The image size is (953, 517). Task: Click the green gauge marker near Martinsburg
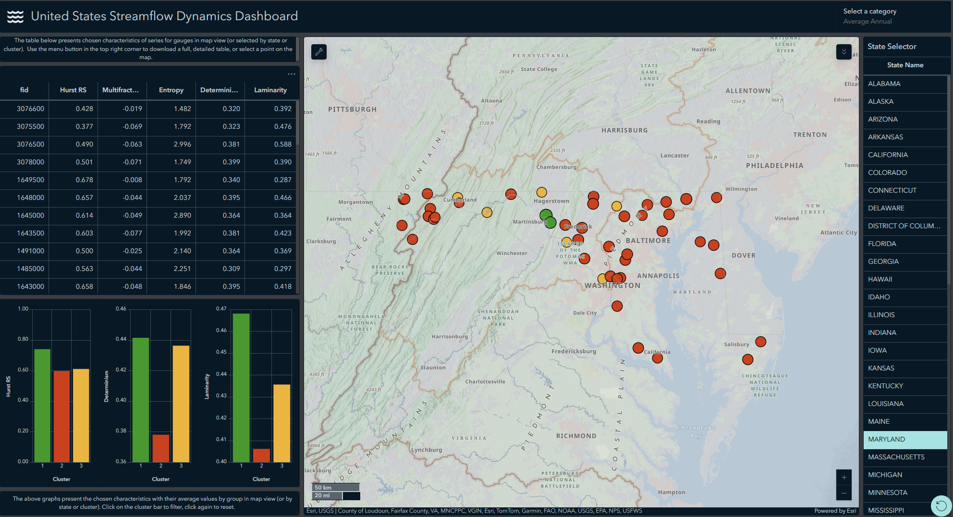click(546, 215)
